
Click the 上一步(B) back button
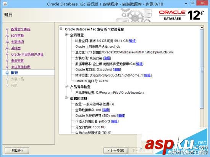[116, 151]
